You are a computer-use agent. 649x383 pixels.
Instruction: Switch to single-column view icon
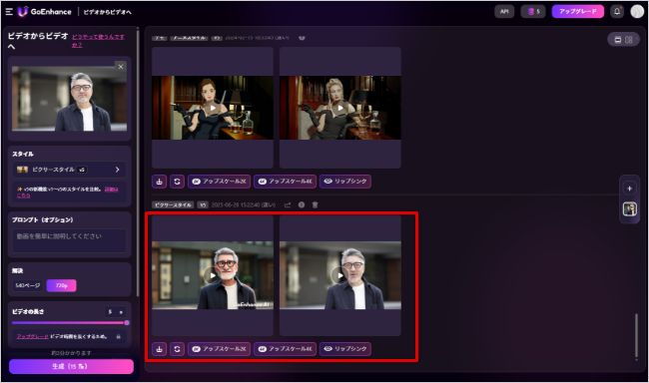618,40
